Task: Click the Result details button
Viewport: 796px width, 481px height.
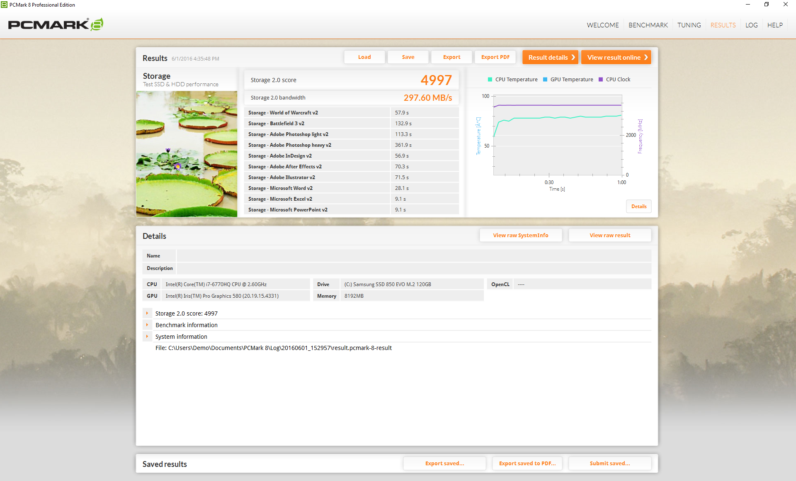Action: pos(550,58)
